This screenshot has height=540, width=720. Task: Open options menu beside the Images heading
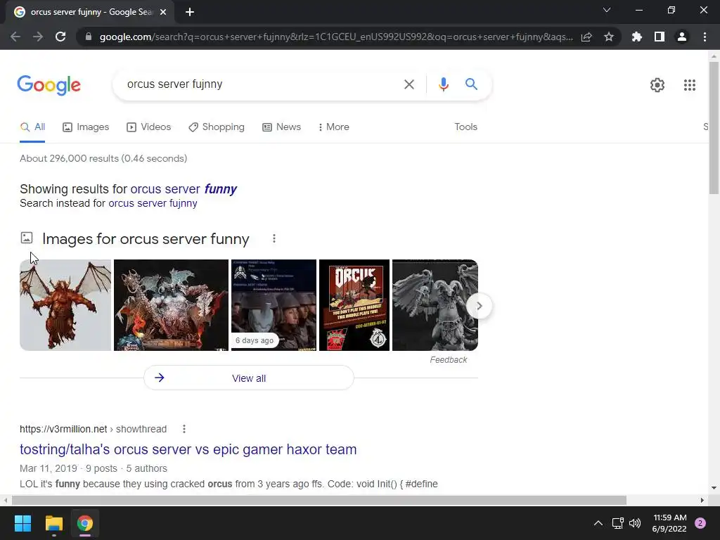tap(274, 239)
